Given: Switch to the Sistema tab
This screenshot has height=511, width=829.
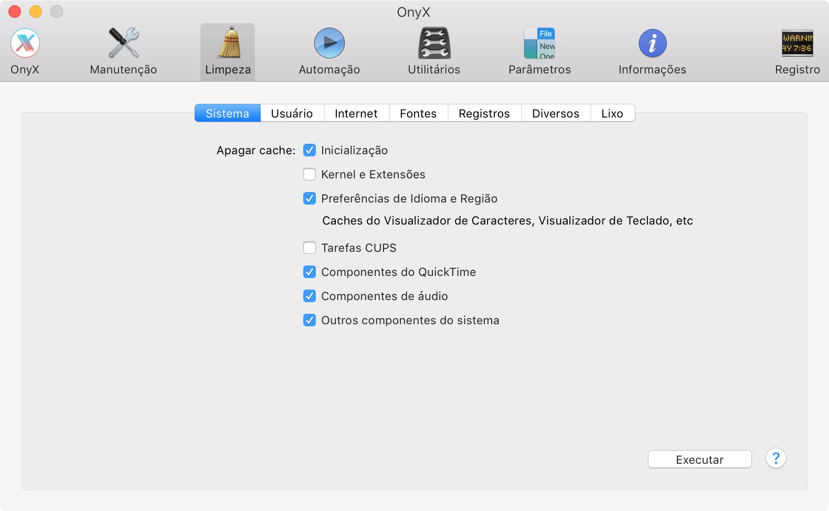Looking at the screenshot, I should point(227,113).
